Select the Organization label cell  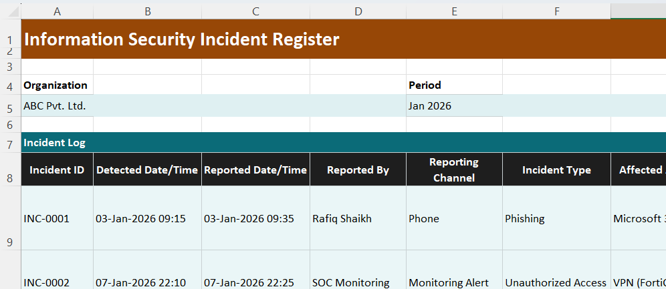tap(56, 85)
